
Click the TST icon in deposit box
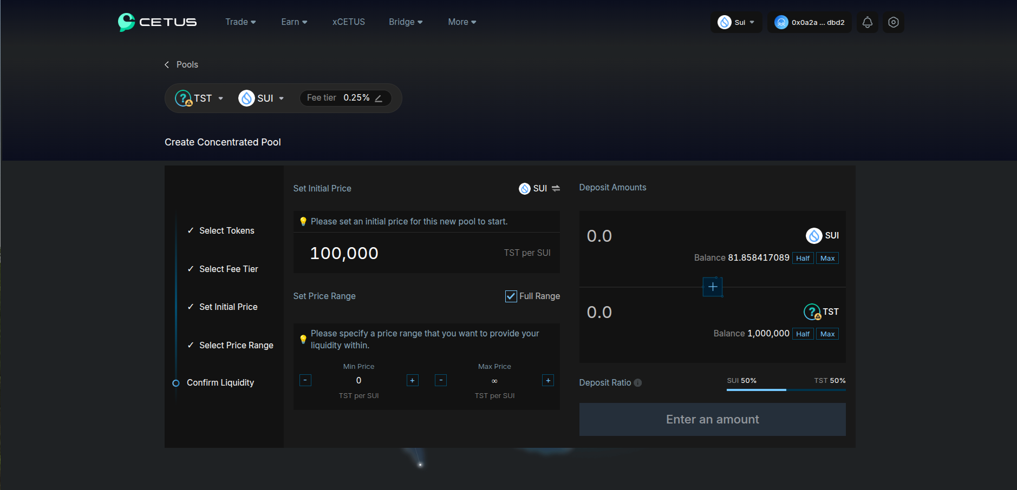[812, 312]
